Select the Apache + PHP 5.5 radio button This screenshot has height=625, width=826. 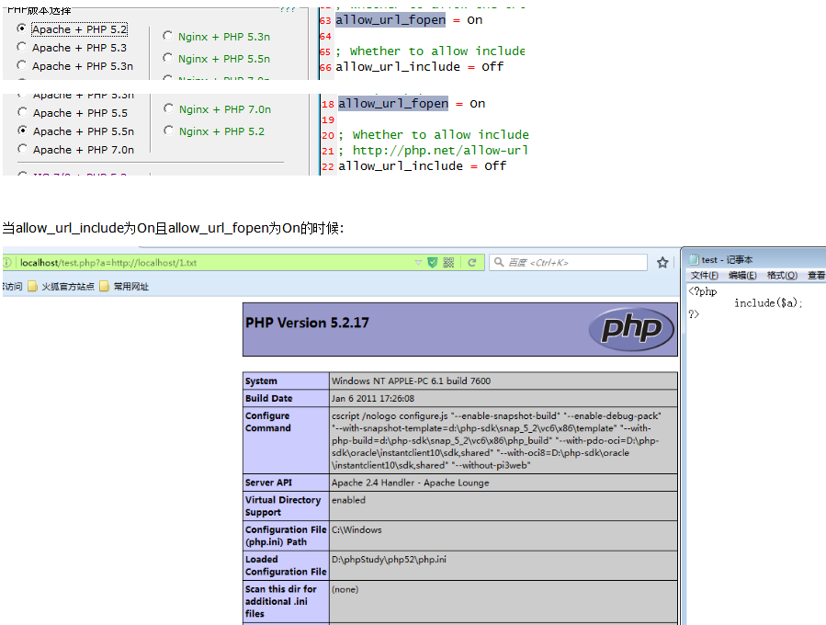click(23, 112)
